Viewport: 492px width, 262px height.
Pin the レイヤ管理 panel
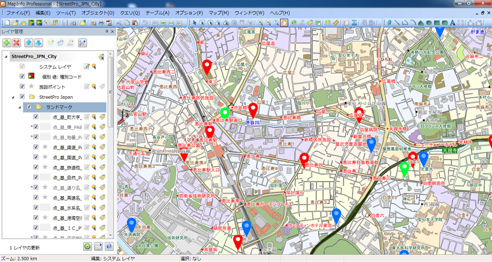click(x=106, y=32)
